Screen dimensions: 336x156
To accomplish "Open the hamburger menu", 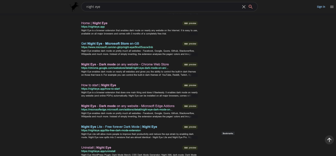I will pyautogui.click(x=332, y=7).
